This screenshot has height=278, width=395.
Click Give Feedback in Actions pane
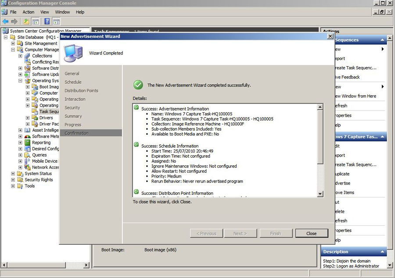tap(347, 77)
